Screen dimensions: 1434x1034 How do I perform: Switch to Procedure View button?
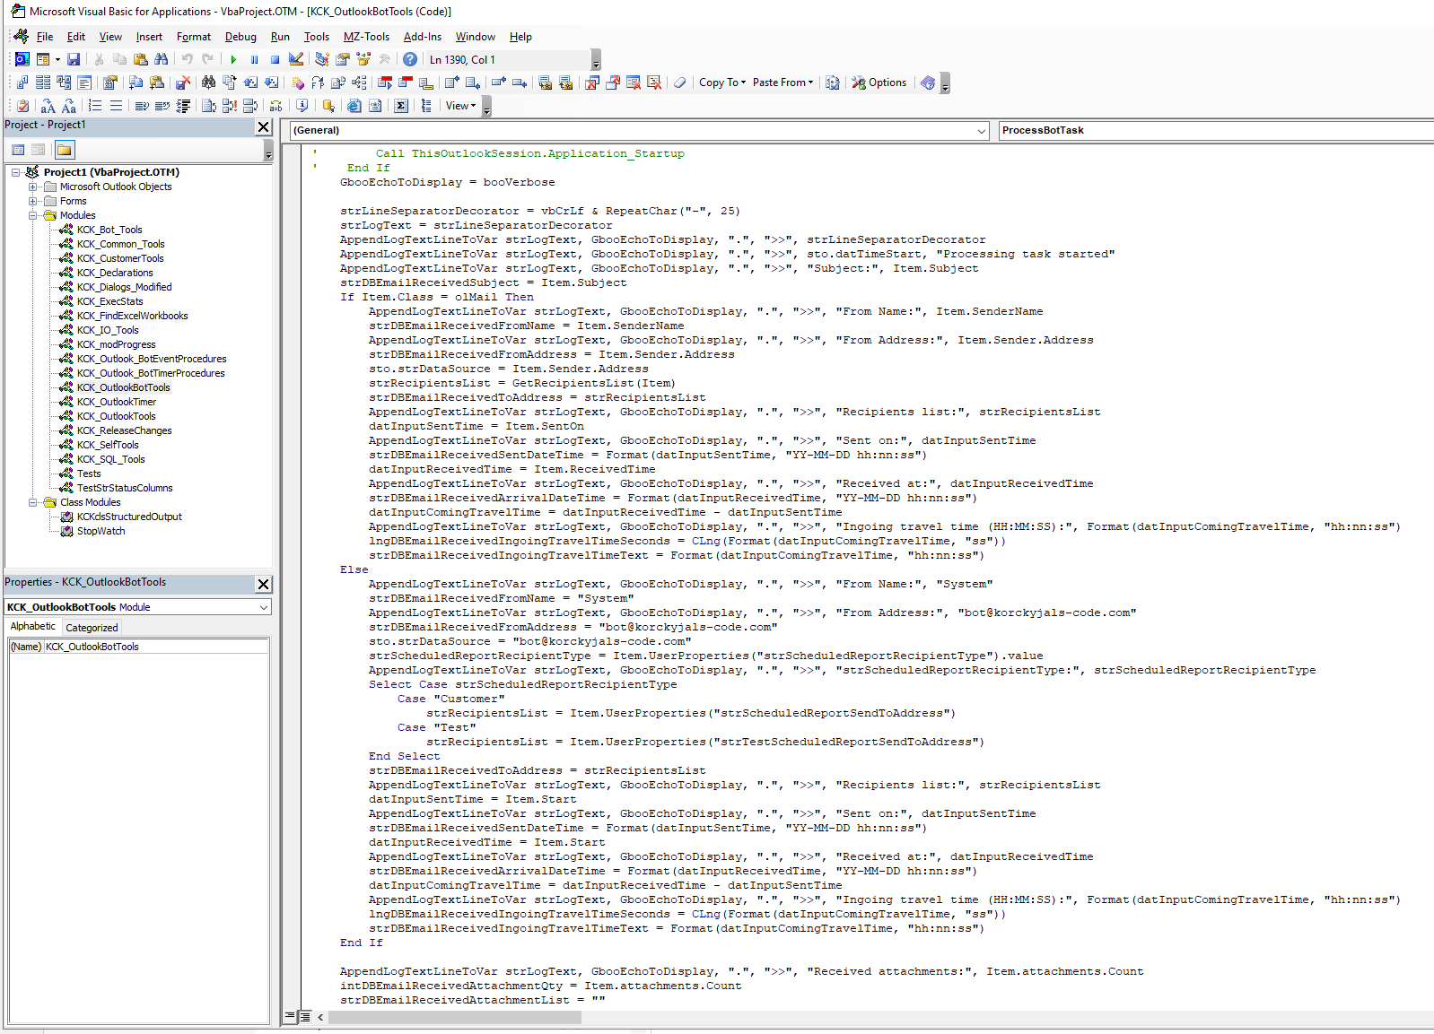tap(290, 1017)
